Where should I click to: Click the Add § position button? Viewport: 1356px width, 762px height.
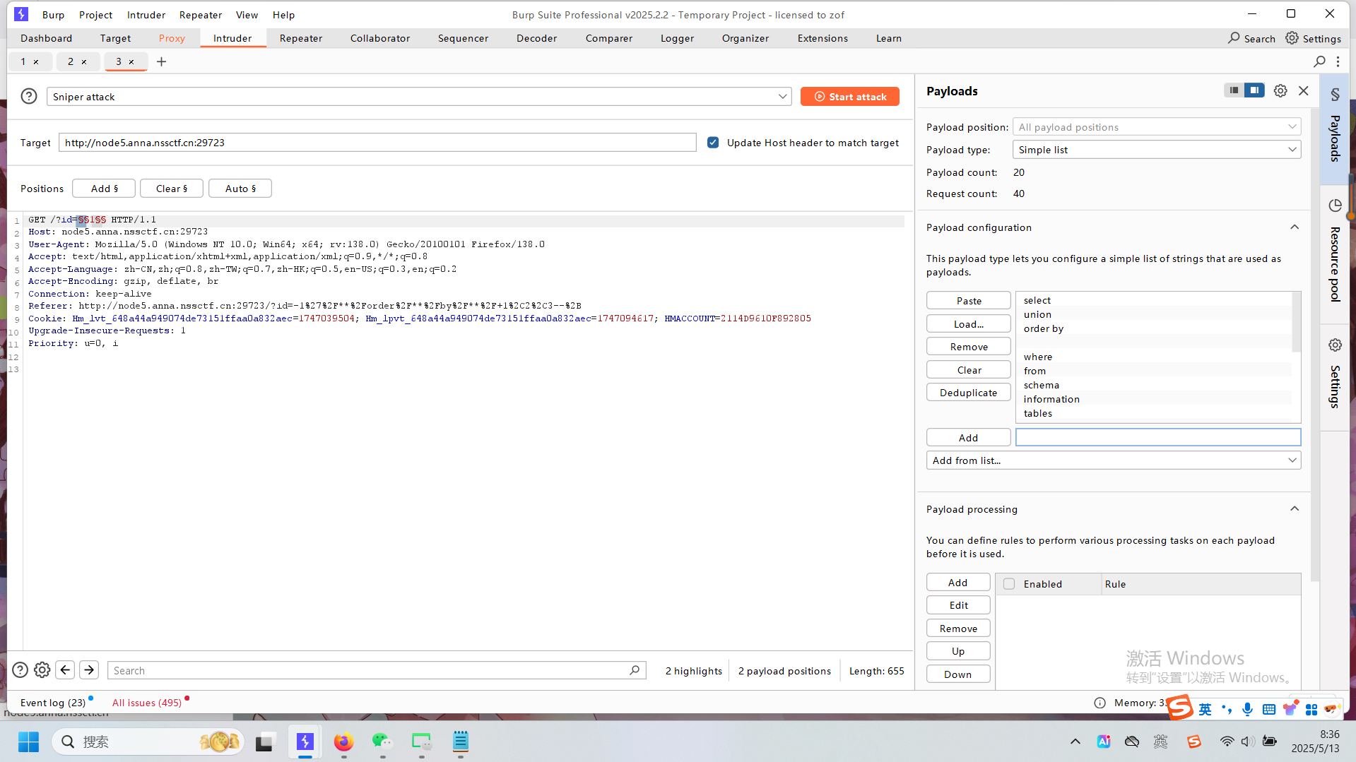tap(104, 189)
